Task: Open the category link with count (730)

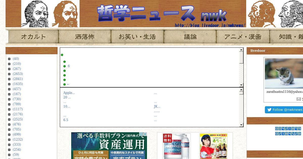Action: (17, 99)
